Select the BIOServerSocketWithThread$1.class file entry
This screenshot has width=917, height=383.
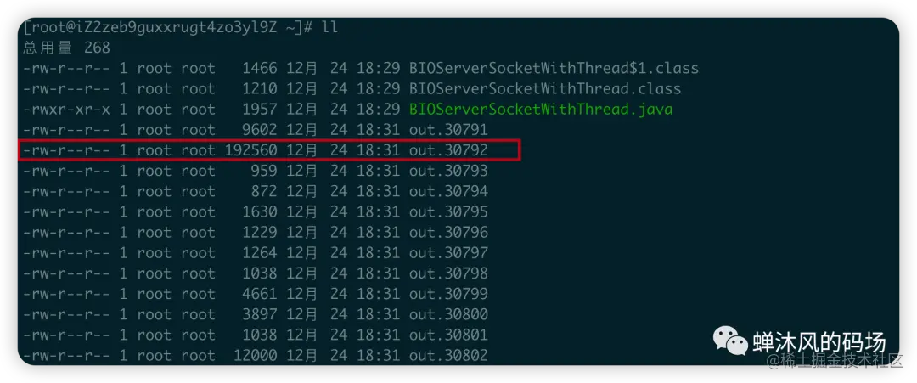point(554,69)
